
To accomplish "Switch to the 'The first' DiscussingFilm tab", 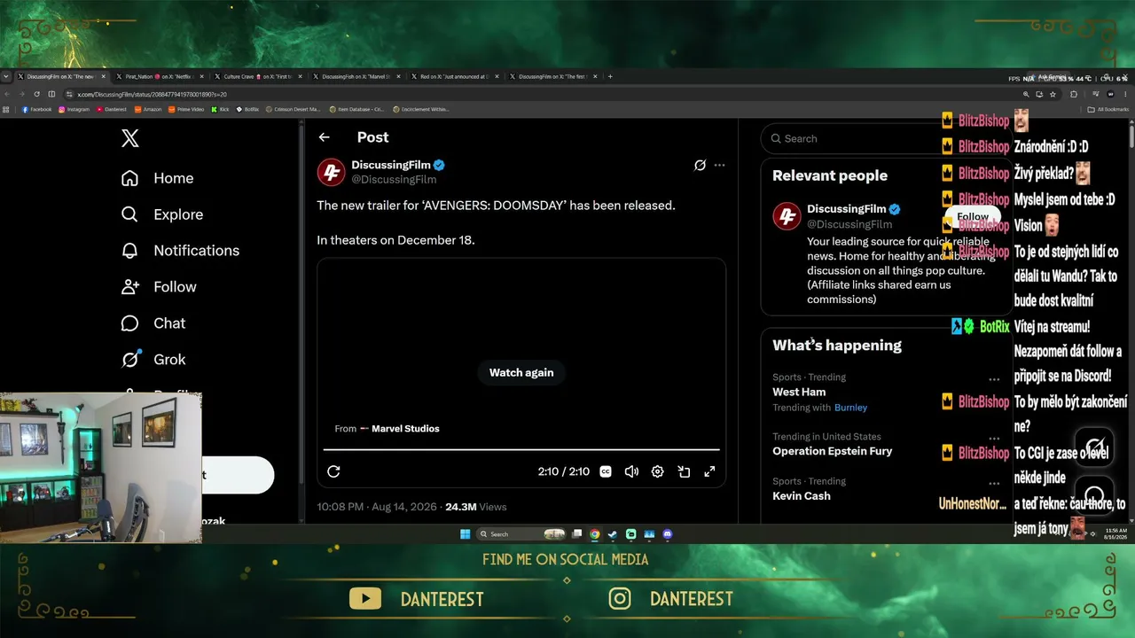I will 553,77.
